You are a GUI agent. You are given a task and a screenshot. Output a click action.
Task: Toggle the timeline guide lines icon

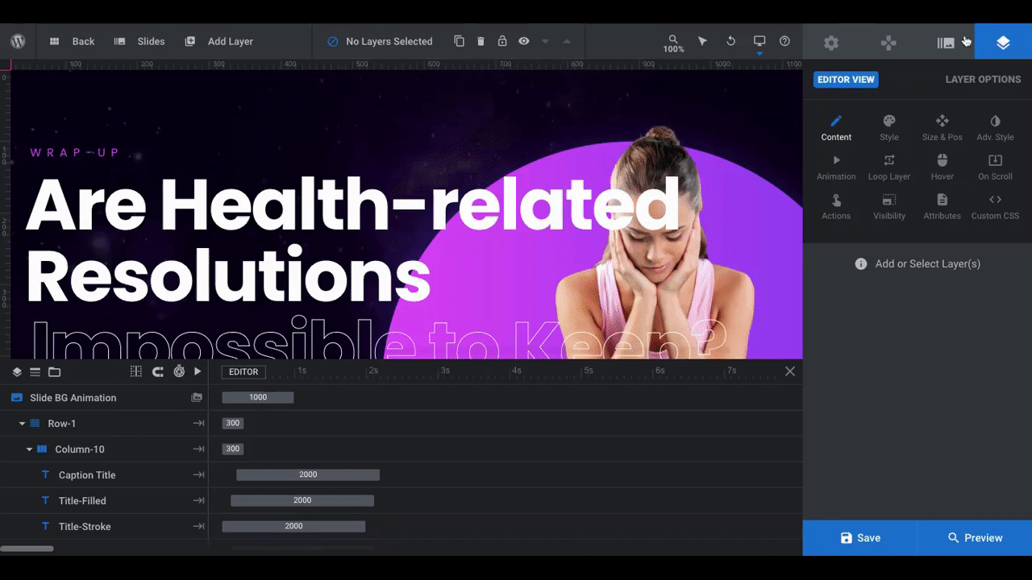[x=136, y=371]
